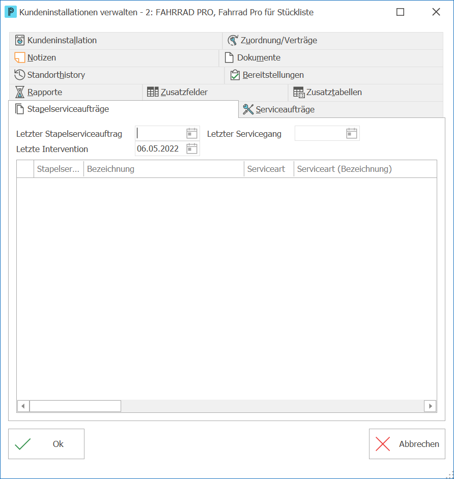Image resolution: width=454 pixels, height=479 pixels.
Task: Open the Rapporte tab
Action: (76, 93)
